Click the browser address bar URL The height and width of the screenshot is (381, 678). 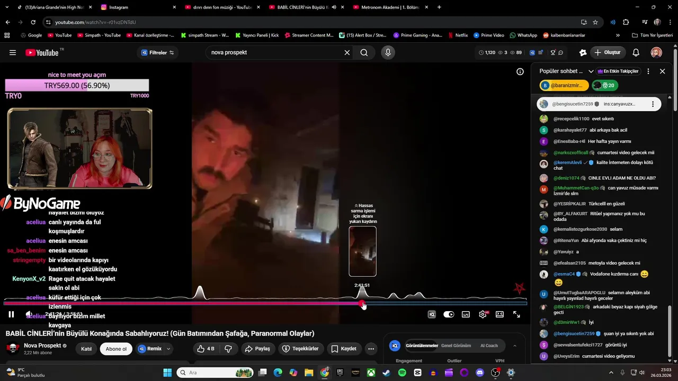click(96, 22)
